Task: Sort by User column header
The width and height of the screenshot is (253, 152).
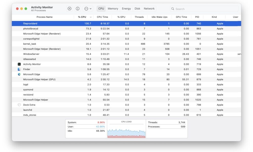Action: 236,17
